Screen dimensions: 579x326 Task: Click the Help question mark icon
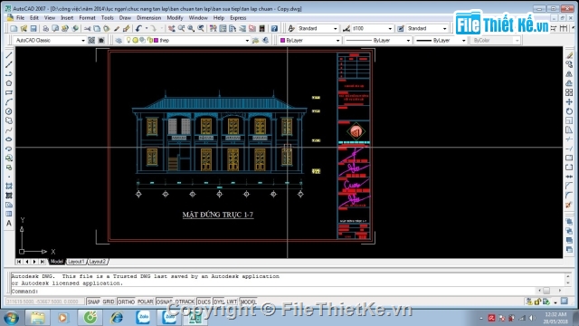click(274, 28)
